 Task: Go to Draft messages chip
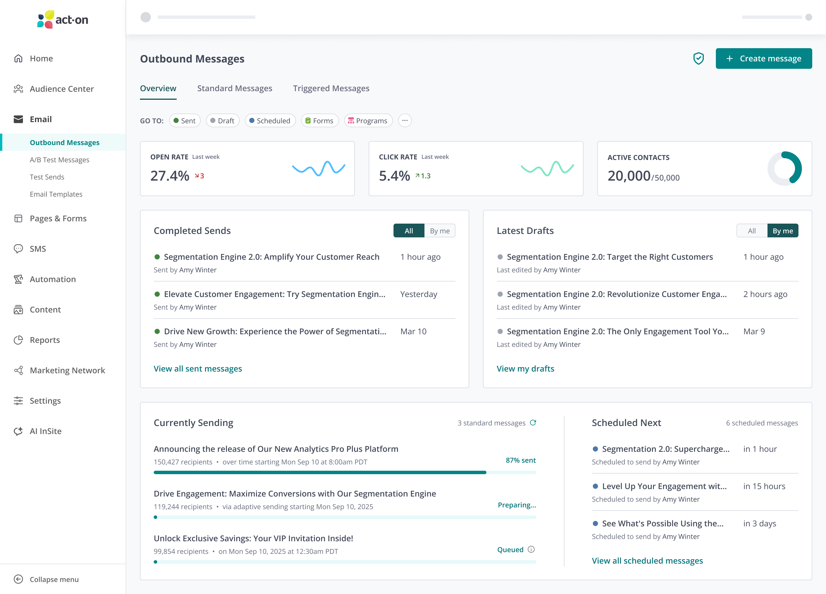click(223, 120)
